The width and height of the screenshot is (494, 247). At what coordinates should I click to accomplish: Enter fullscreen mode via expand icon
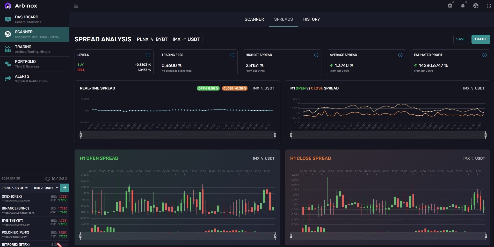click(489, 6)
